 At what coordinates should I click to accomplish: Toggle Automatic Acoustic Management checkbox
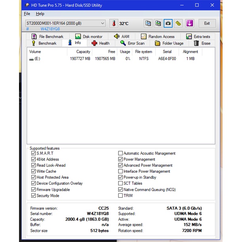[120, 153]
